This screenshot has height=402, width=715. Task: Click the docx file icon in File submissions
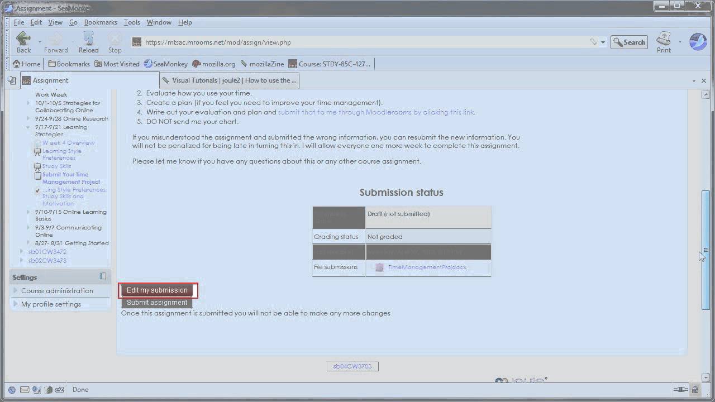click(x=380, y=267)
